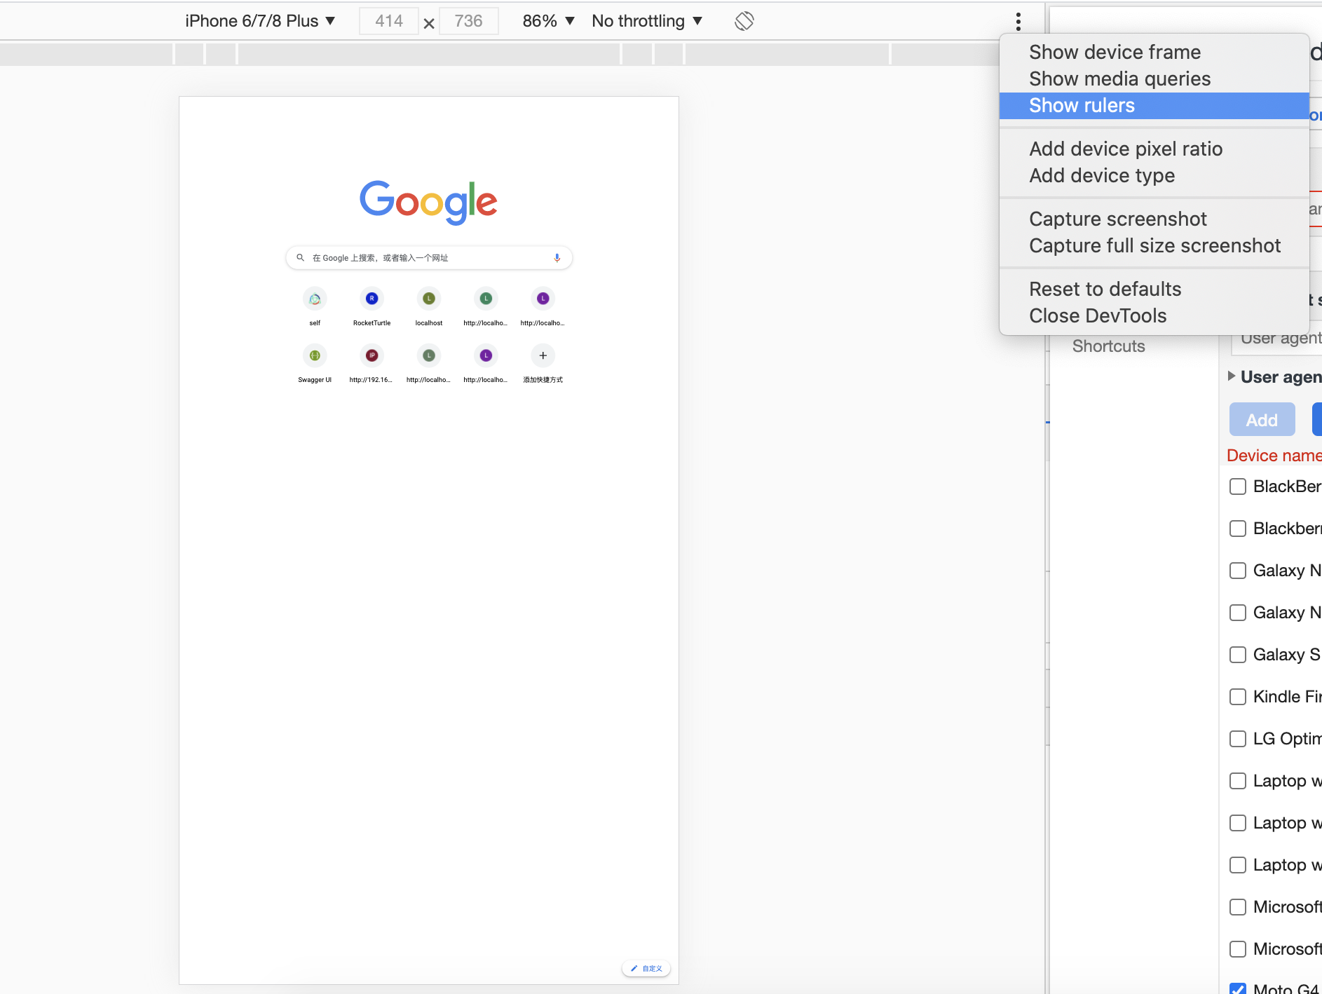Image resolution: width=1322 pixels, height=994 pixels.
Task: Open the iPhone 6/7/8 Plus device dropdown
Action: (x=260, y=21)
